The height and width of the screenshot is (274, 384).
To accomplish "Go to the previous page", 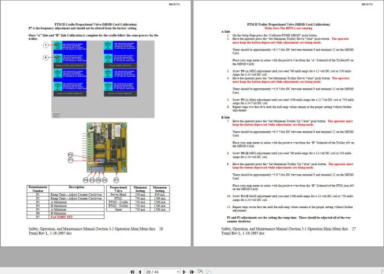I will pos(140,271).
